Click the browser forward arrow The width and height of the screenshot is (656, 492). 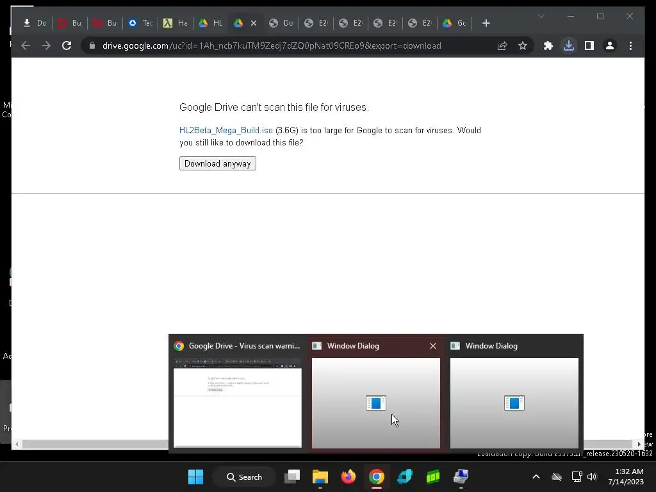(x=46, y=45)
